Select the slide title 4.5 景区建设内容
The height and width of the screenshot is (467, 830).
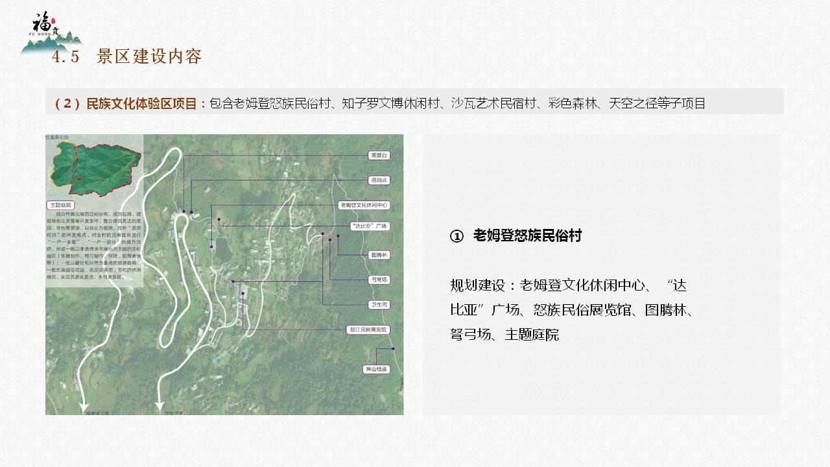(x=127, y=56)
